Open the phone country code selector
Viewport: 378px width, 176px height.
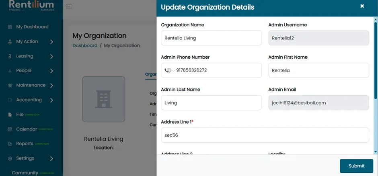[169, 70]
